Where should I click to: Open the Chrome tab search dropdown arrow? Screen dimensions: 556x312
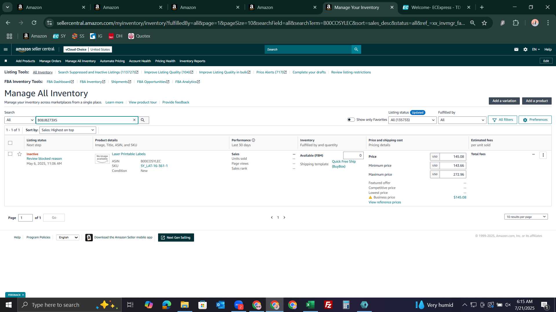[8, 7]
